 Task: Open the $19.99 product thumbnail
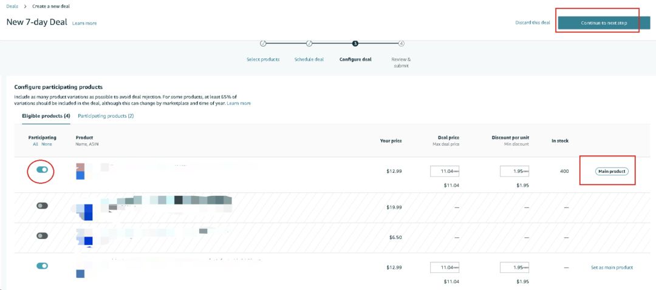pyautogui.click(x=87, y=212)
